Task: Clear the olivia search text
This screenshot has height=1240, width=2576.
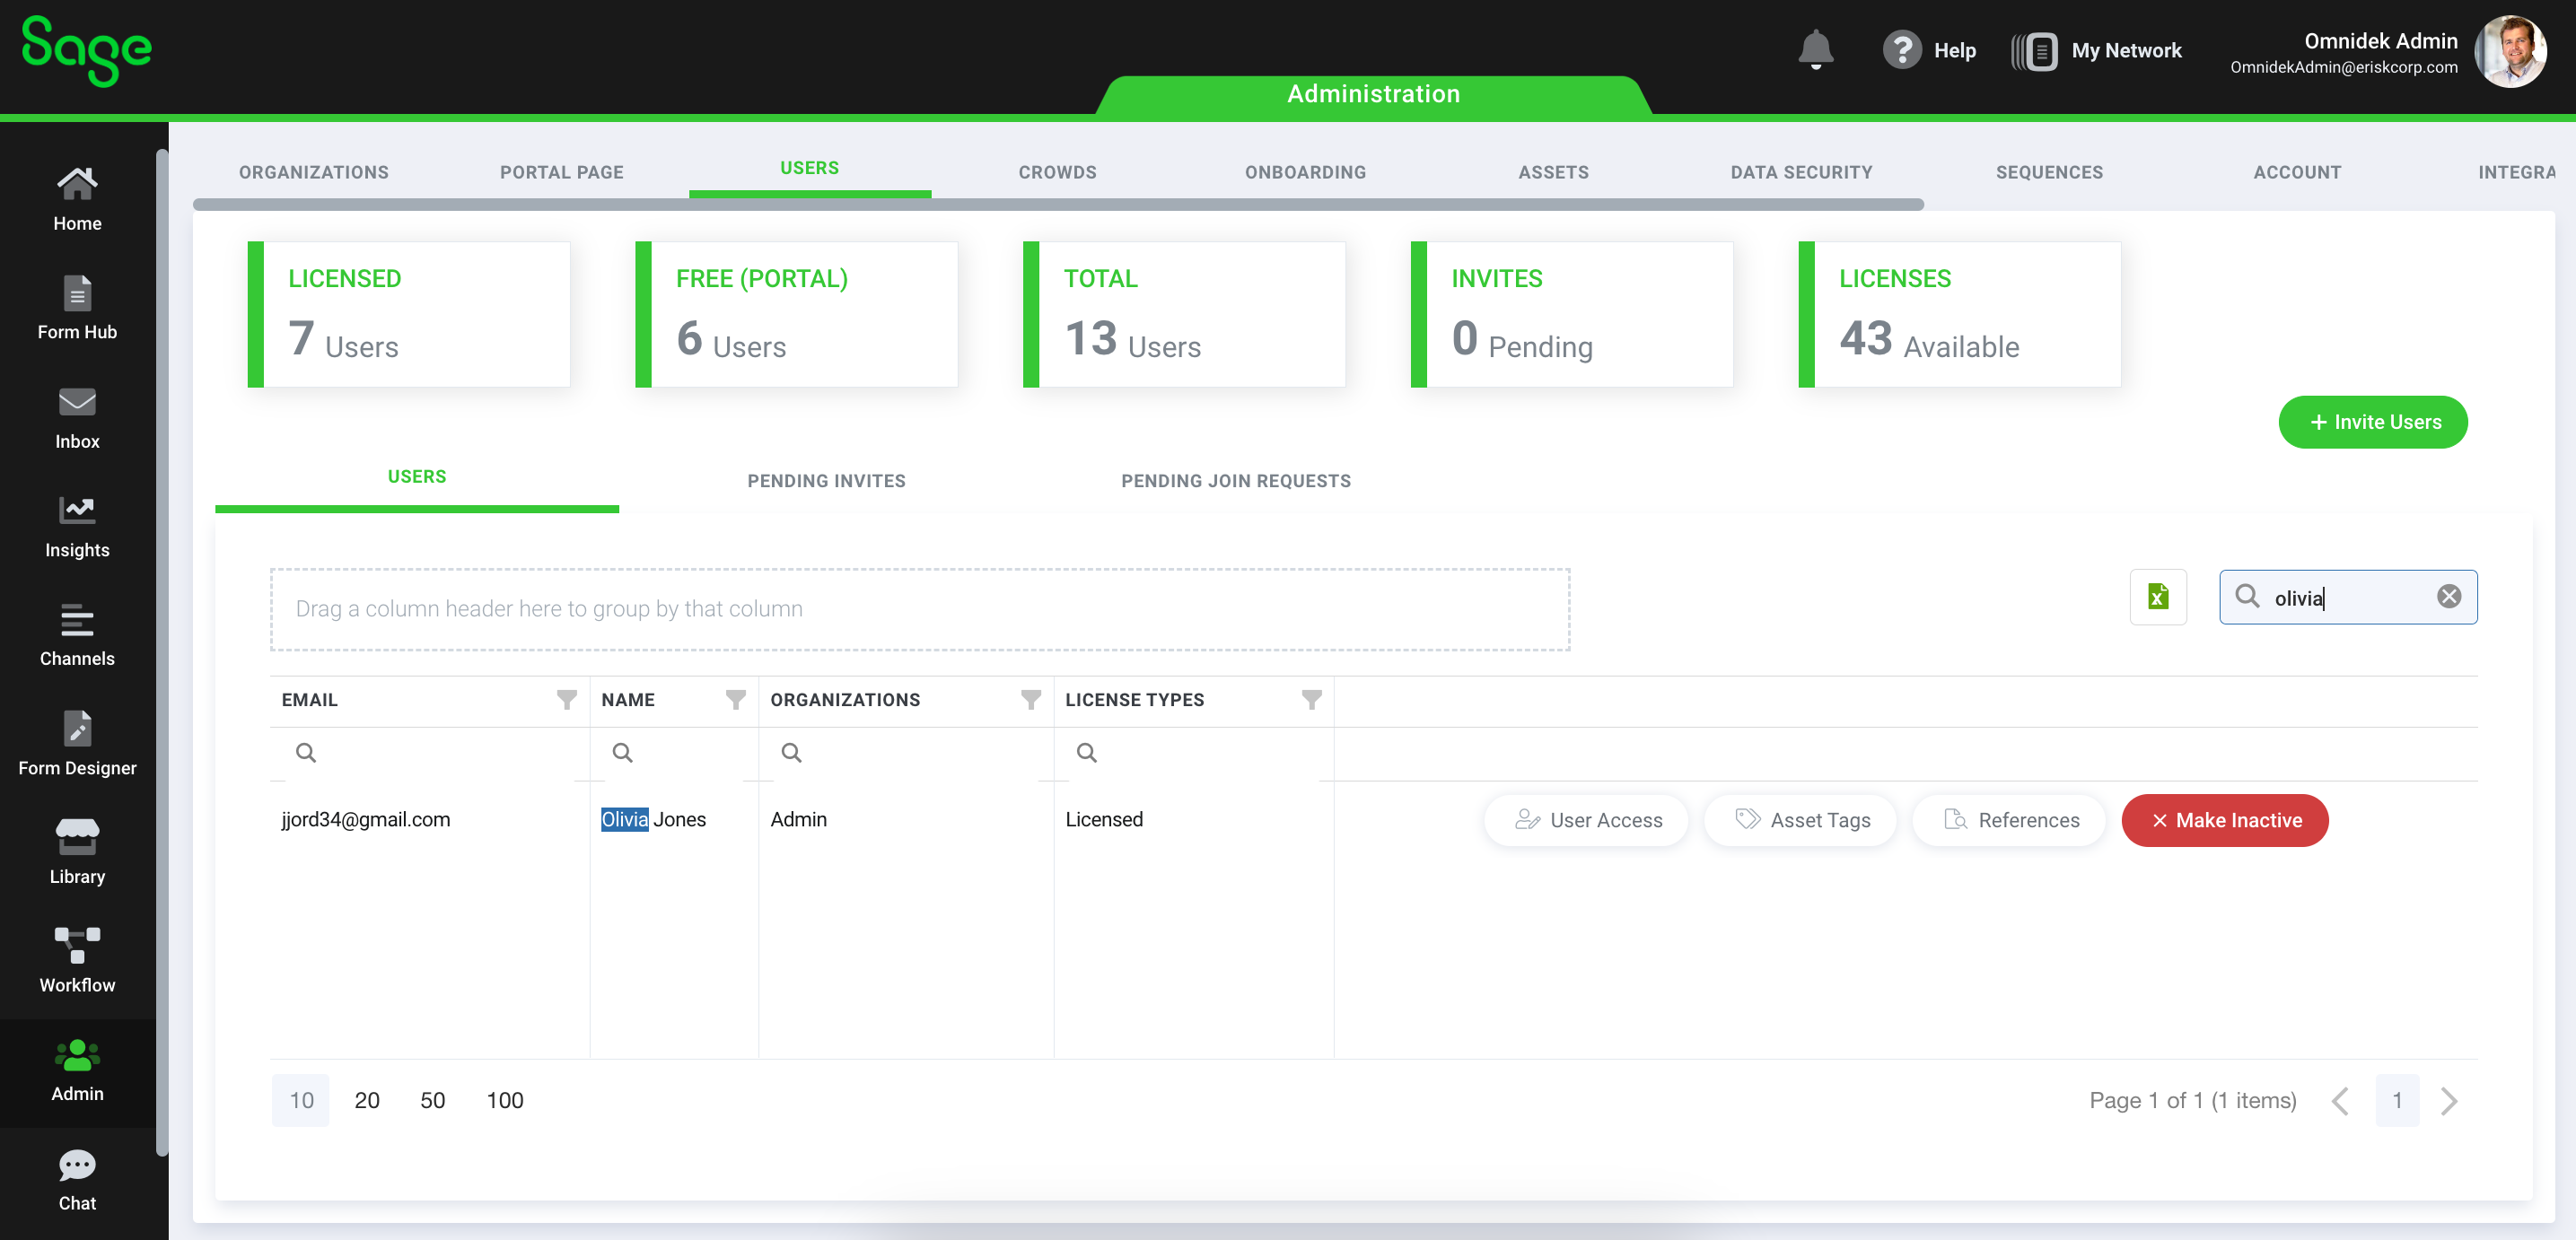Action: click(x=2448, y=596)
